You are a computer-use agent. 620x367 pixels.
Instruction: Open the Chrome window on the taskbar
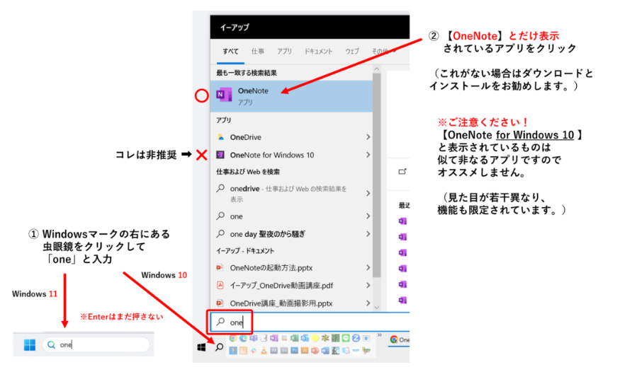pos(399,339)
